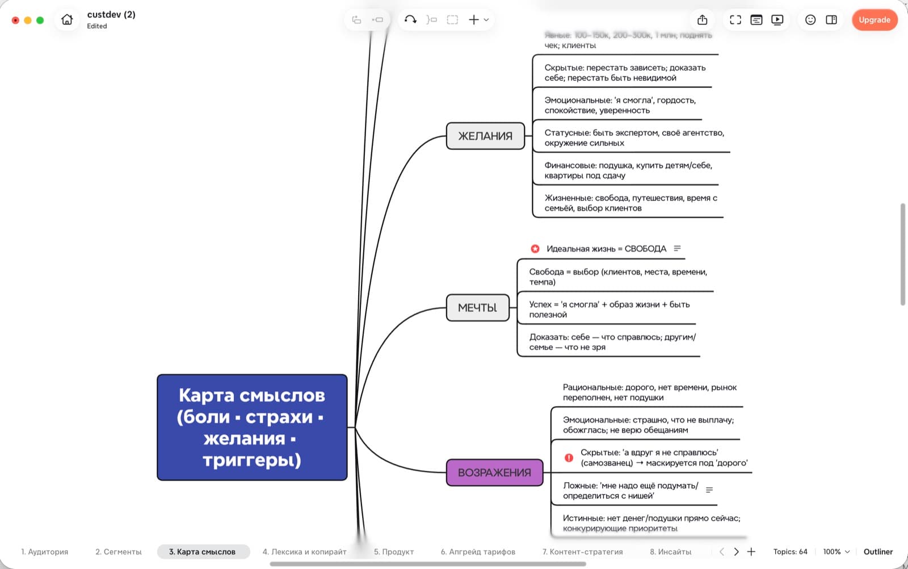The image size is (908, 569).
Task: Insert a Relationship arrow
Action: 410,20
